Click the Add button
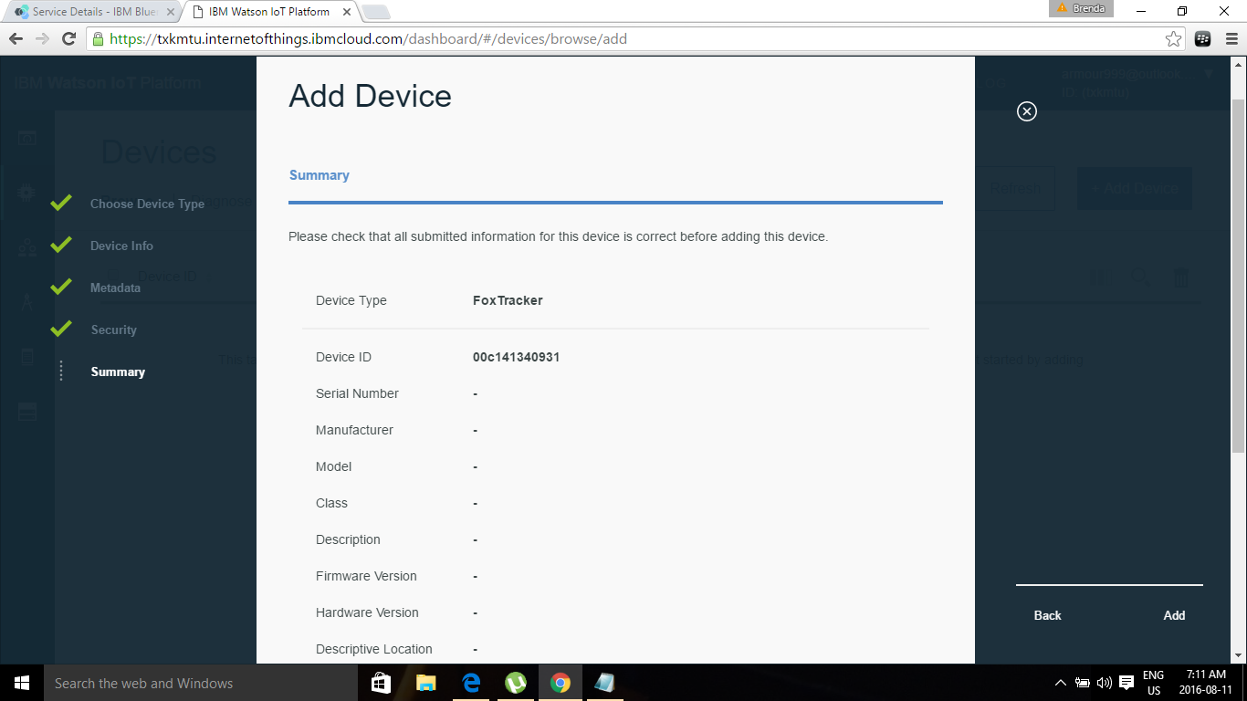The height and width of the screenshot is (701, 1247). pyautogui.click(x=1174, y=615)
